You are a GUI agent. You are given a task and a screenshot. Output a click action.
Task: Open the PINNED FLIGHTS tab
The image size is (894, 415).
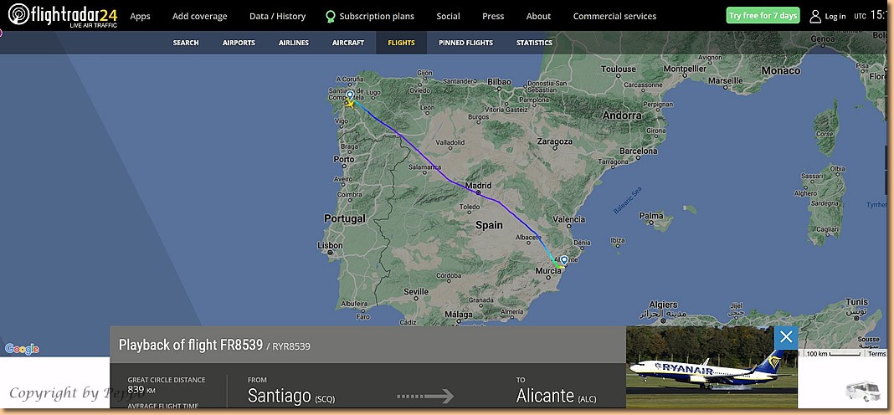click(465, 43)
